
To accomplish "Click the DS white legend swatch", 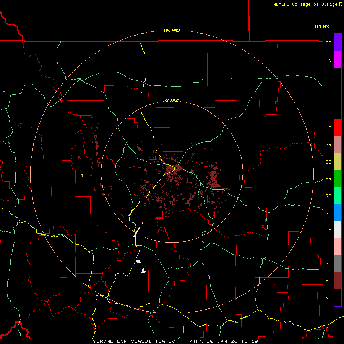I will coord(338,229).
